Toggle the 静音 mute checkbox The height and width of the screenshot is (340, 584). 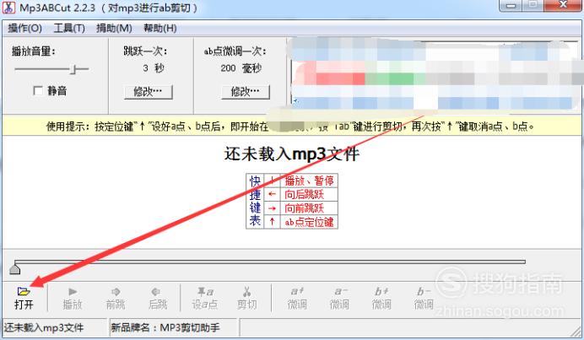tap(38, 91)
